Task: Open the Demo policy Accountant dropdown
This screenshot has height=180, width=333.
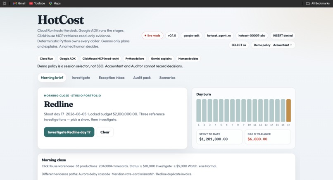Action: 273,45
